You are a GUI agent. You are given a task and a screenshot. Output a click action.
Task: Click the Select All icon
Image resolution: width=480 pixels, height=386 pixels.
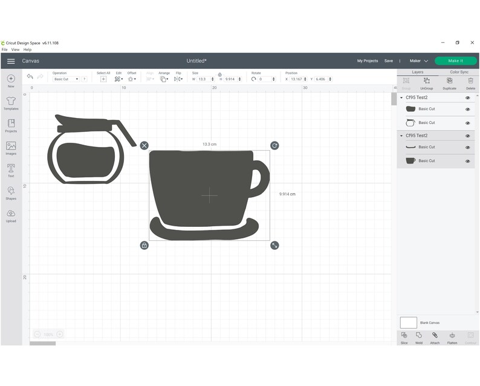pyautogui.click(x=103, y=79)
